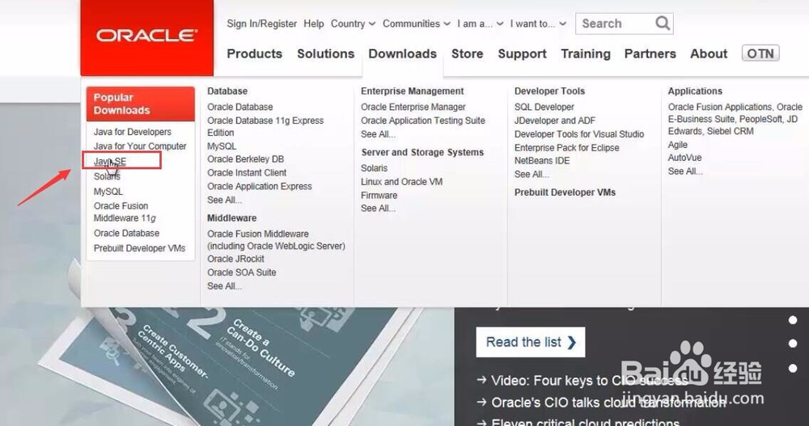This screenshot has width=809, height=426.
Task: Select the third carousel dot indicator
Action: [793, 369]
